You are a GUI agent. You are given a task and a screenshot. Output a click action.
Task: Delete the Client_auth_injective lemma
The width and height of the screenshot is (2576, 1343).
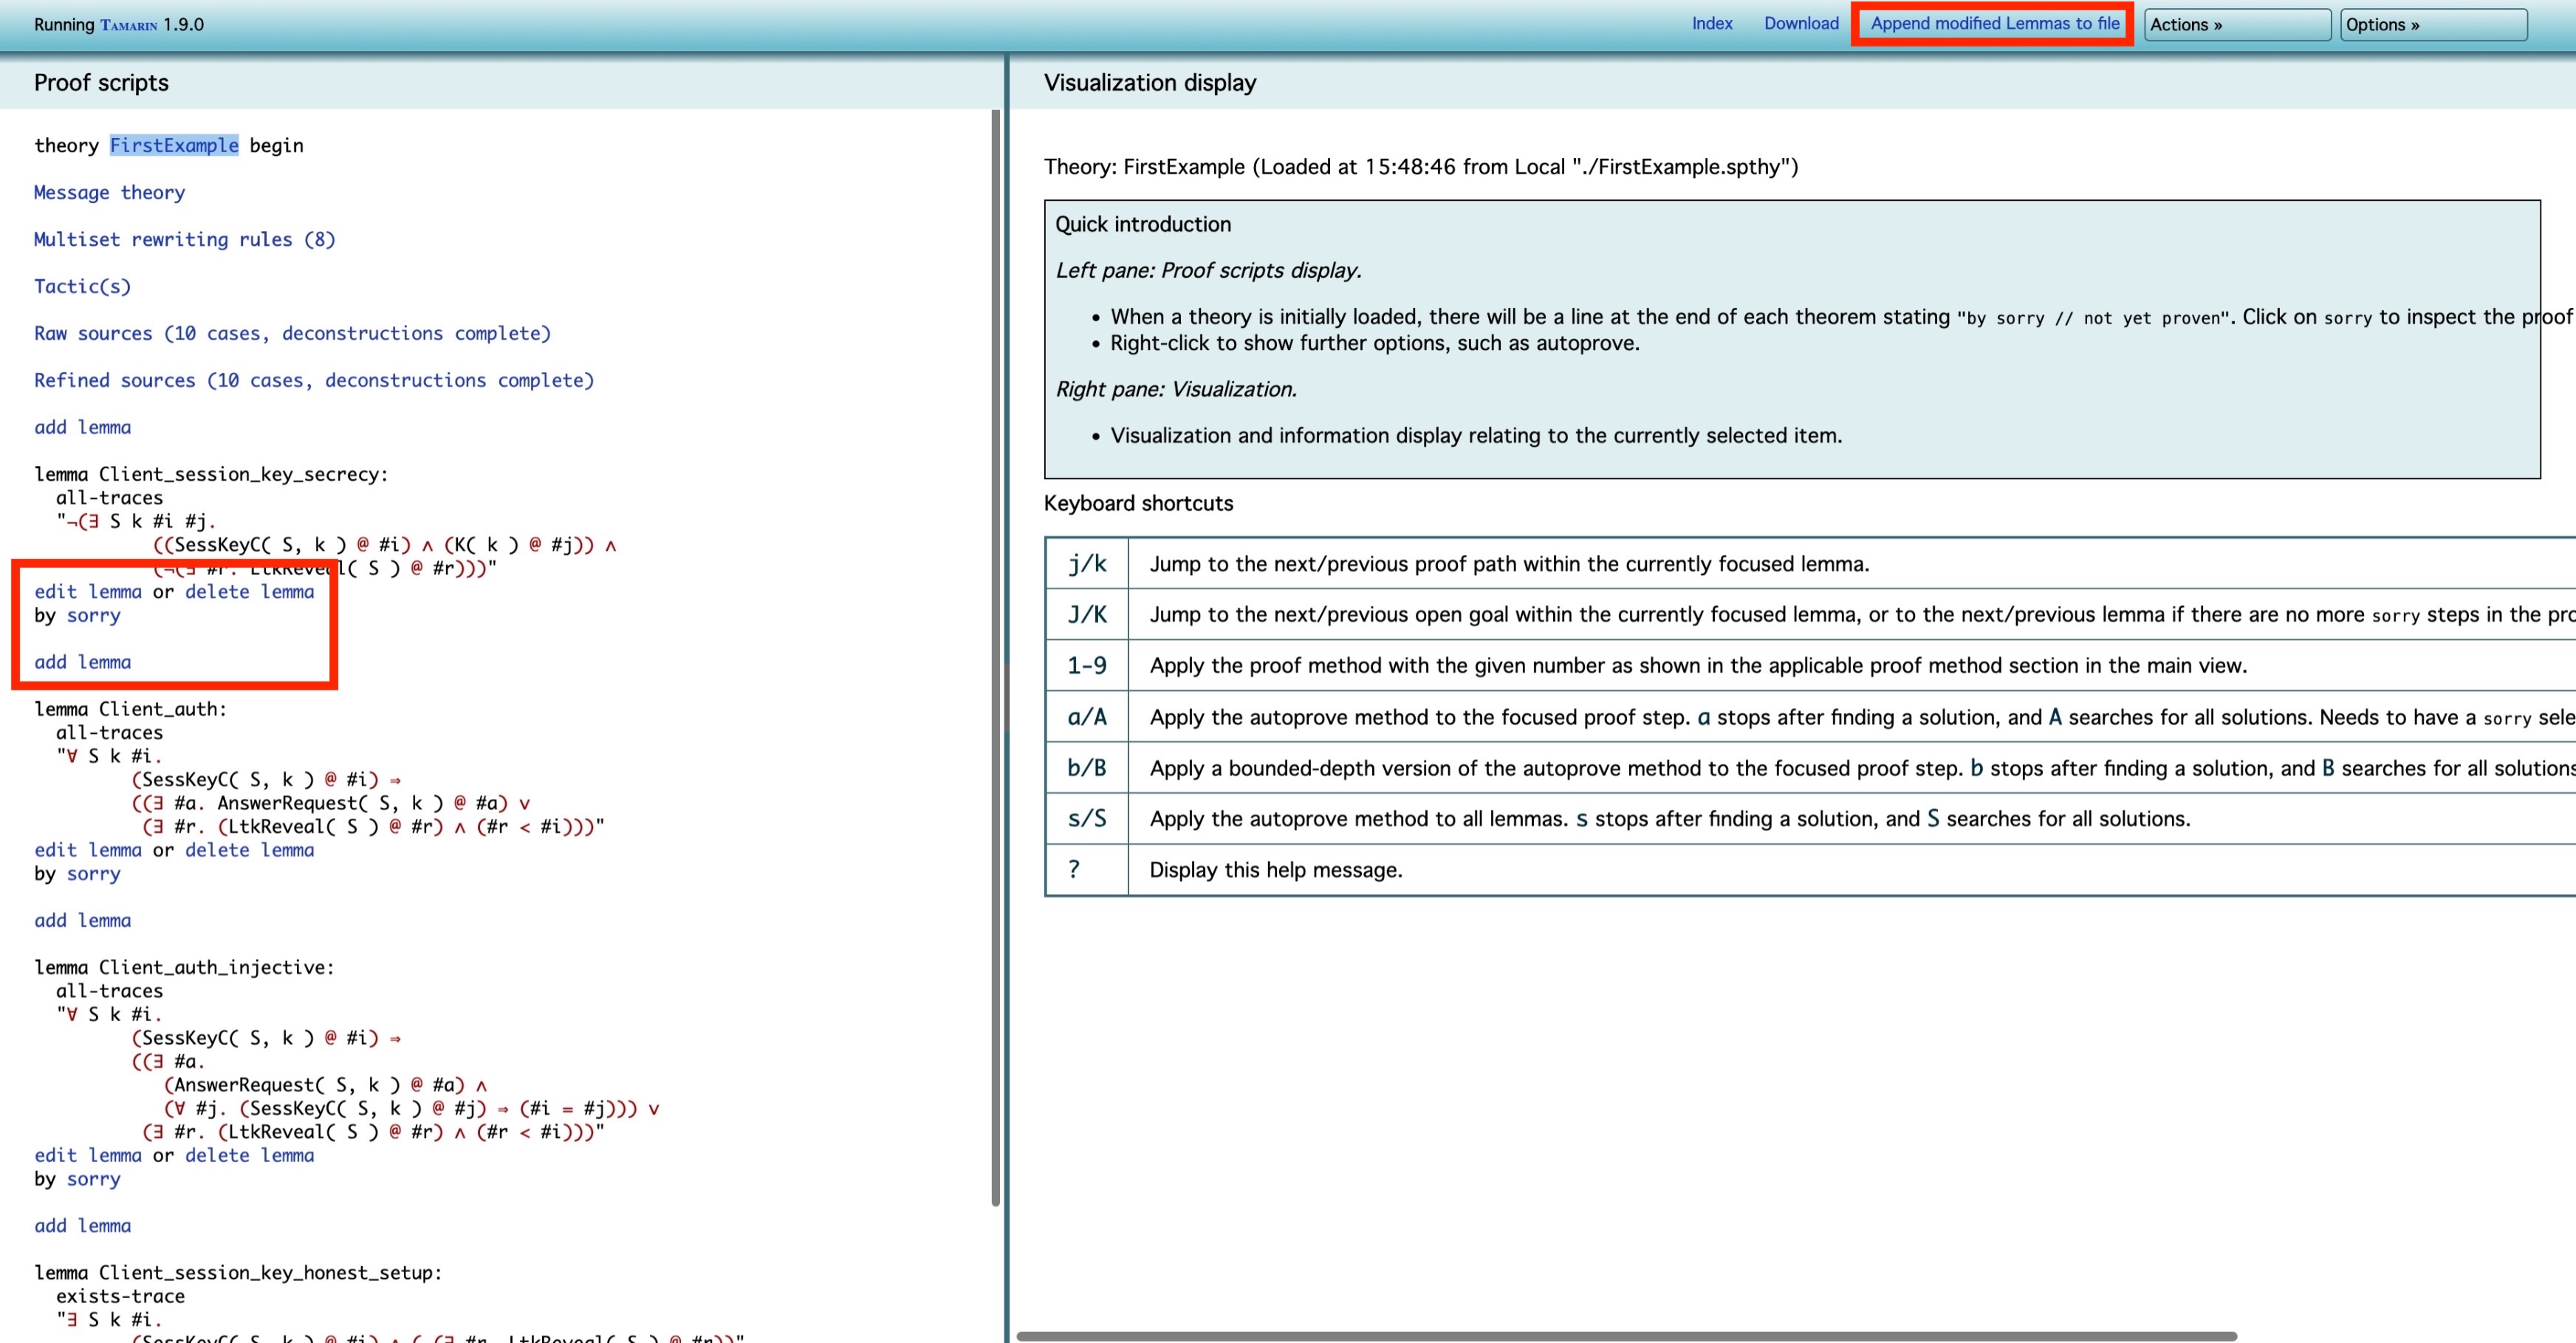point(249,1155)
